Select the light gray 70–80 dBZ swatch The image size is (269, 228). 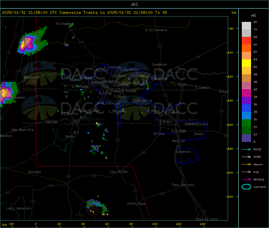(x=246, y=26)
